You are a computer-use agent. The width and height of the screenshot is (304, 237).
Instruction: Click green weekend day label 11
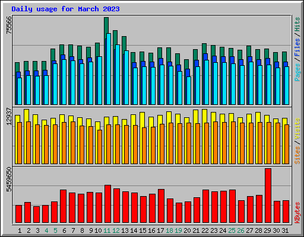tap(107, 230)
